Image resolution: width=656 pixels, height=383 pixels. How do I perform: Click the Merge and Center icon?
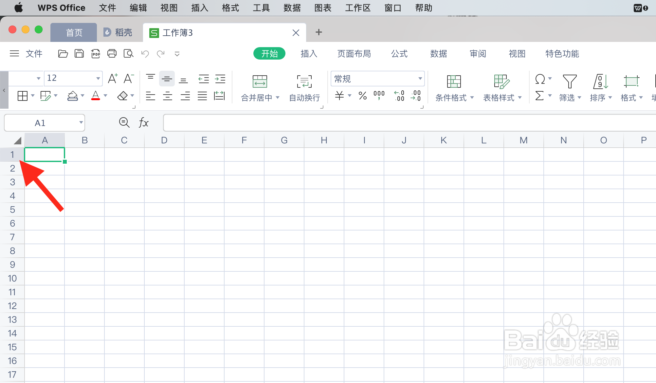pos(260,82)
